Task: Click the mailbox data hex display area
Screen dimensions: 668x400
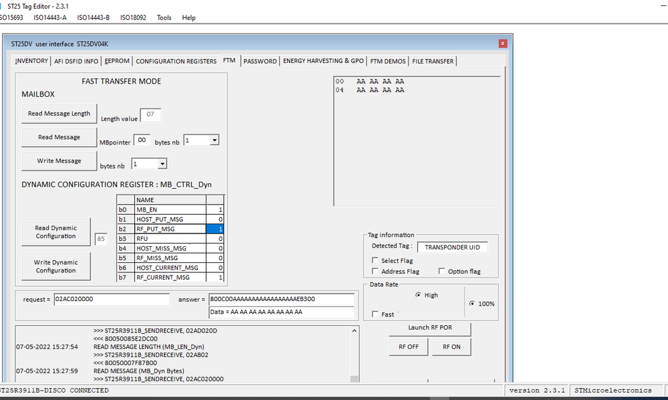Action: tap(417, 141)
